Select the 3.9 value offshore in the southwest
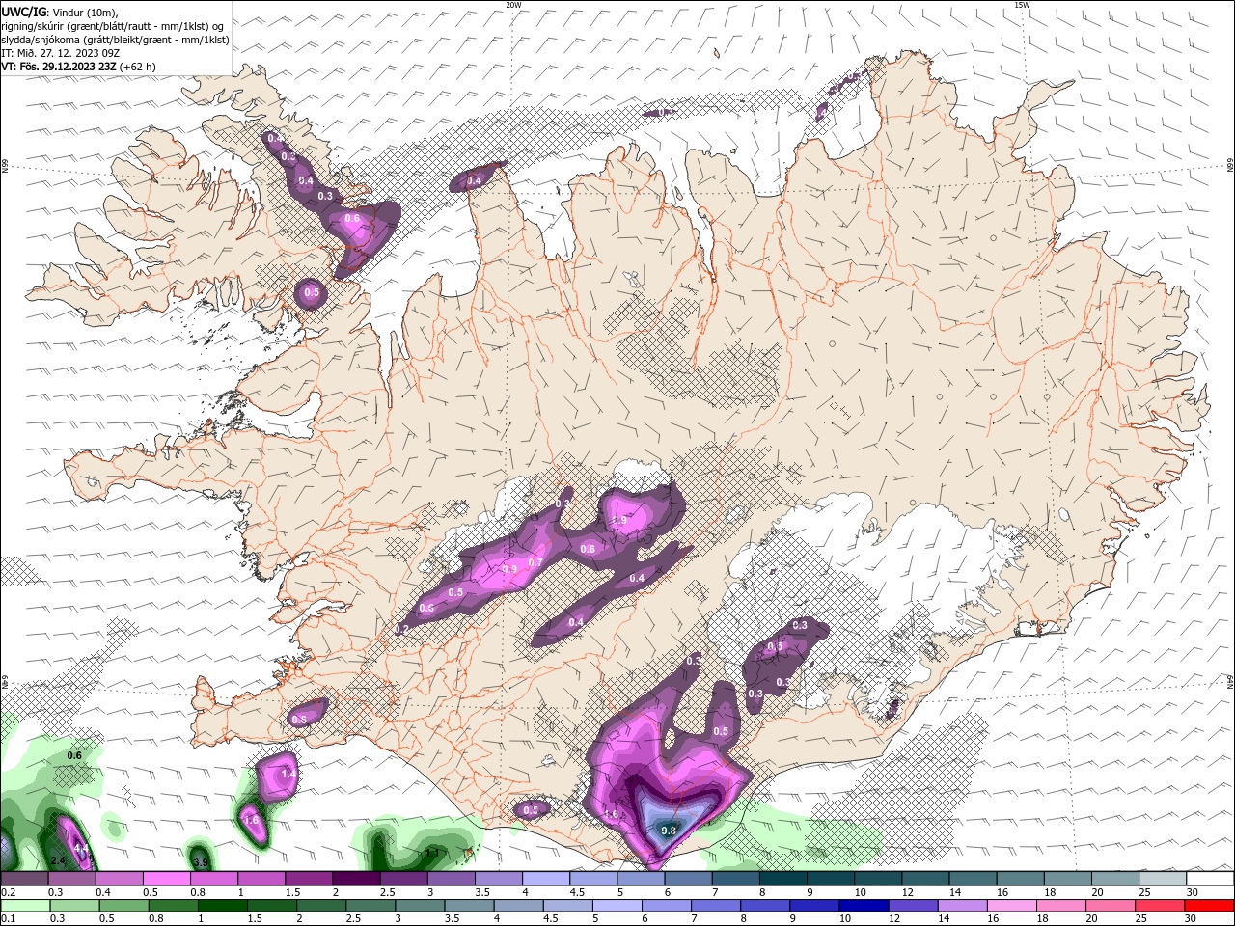 click(x=201, y=862)
